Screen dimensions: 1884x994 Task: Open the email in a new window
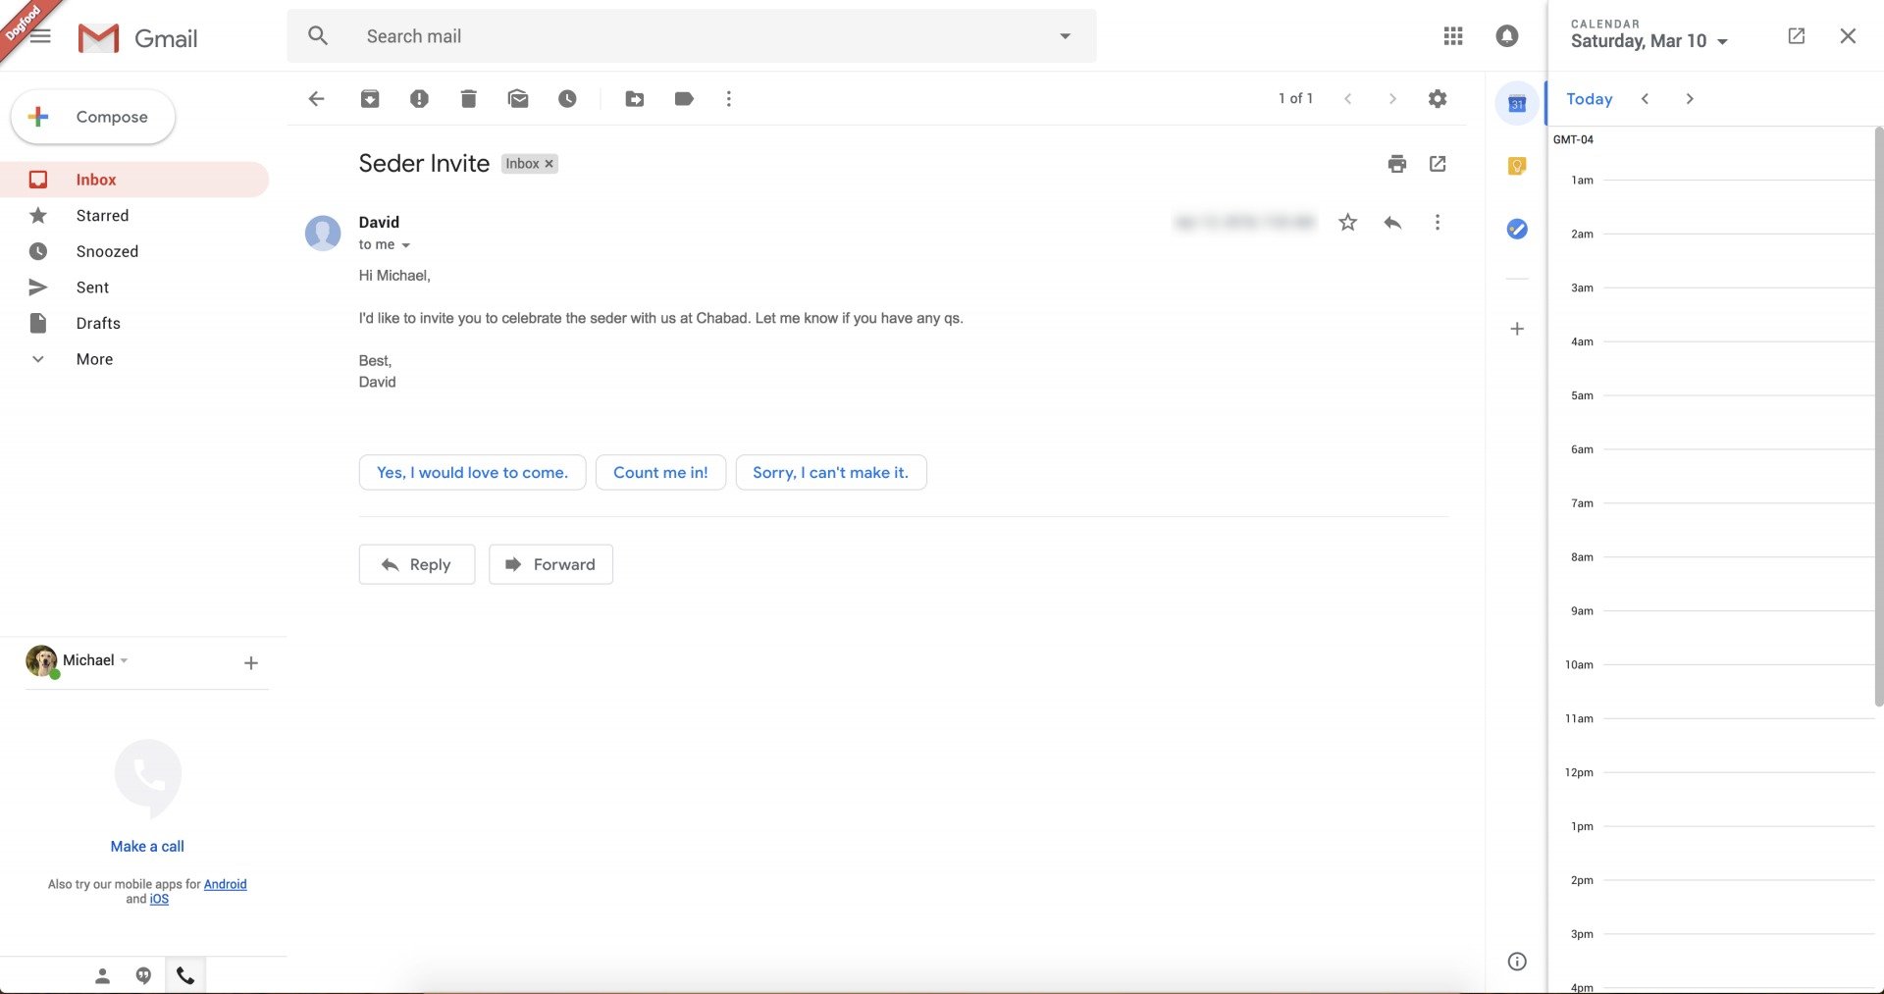click(1438, 164)
